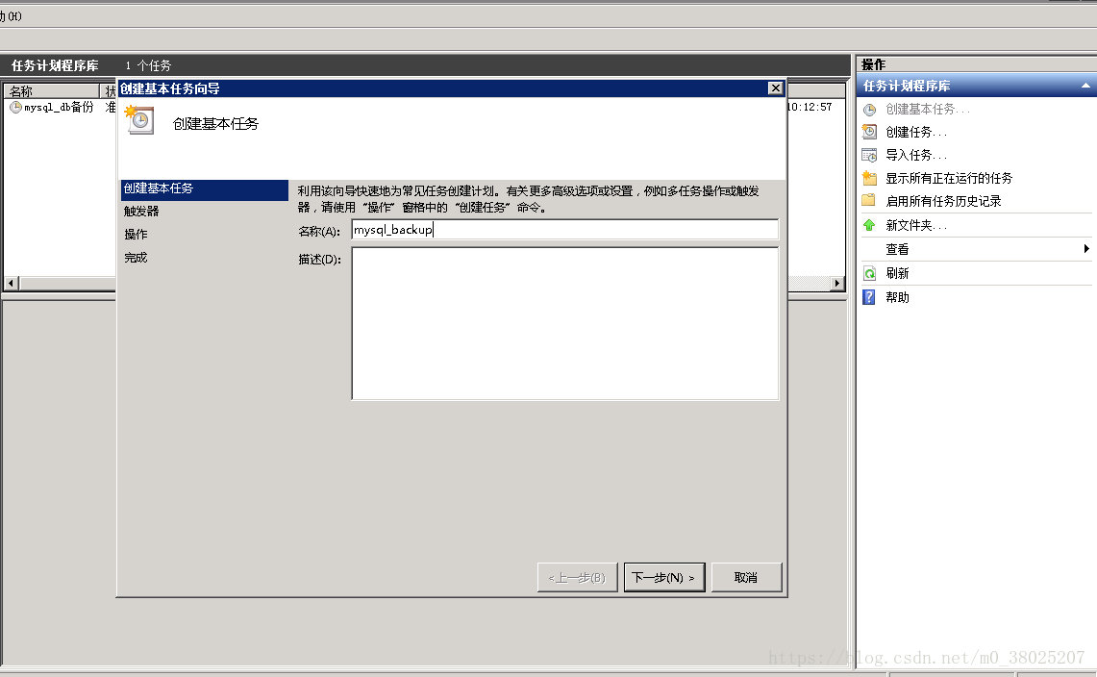The height and width of the screenshot is (677, 1097).
Task: Click the task list right scroll arrow
Action: pos(837,283)
